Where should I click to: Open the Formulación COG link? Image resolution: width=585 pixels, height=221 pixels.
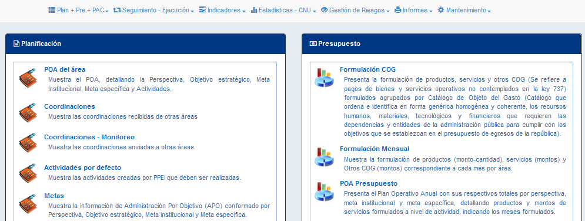[x=367, y=69]
